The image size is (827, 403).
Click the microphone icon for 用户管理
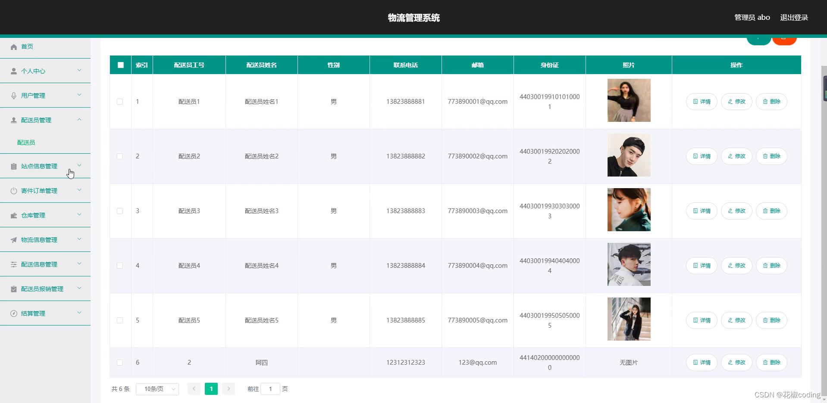click(x=14, y=96)
